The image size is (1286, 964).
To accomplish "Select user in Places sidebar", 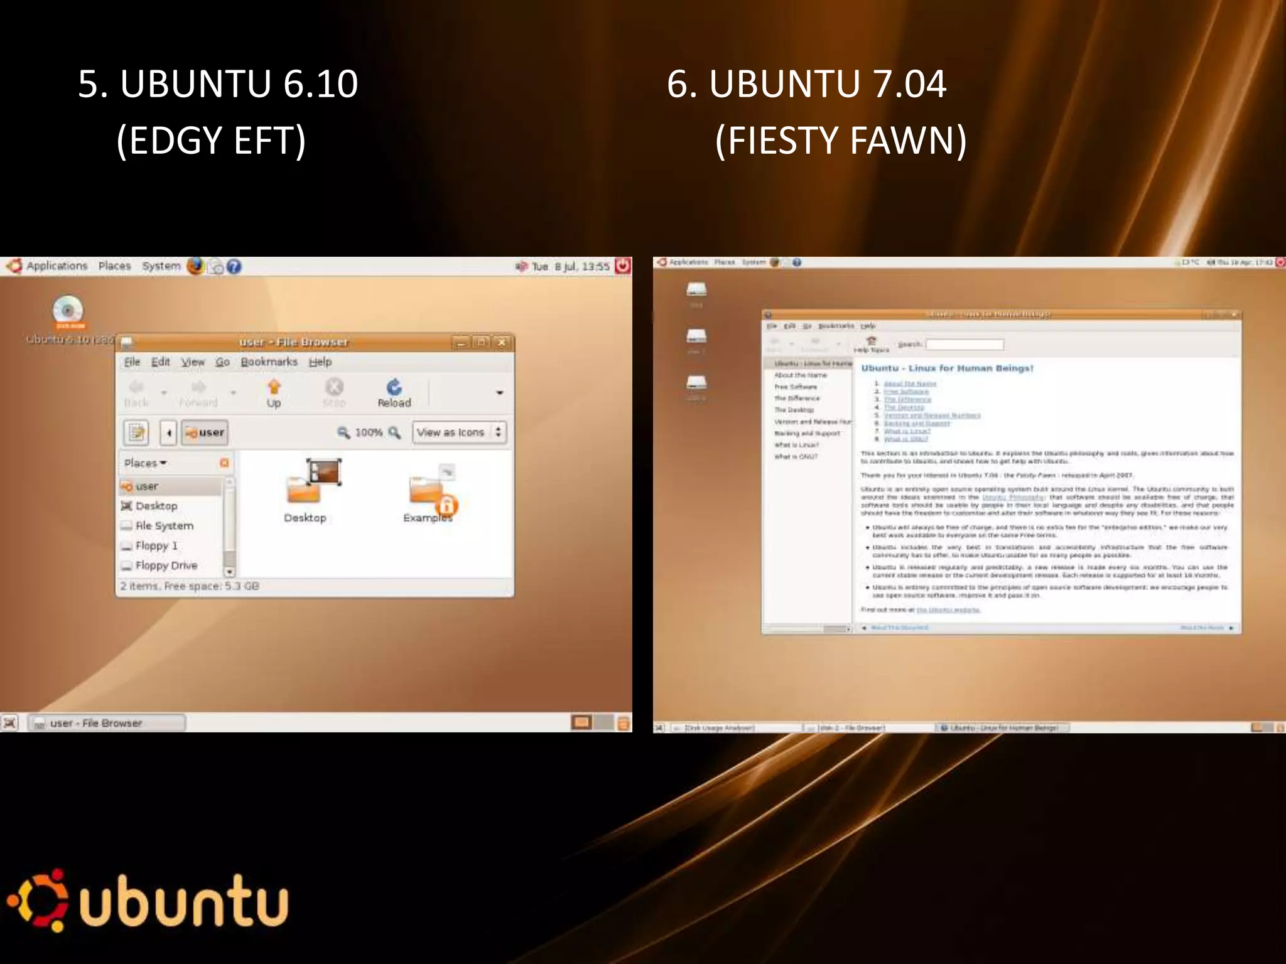I will 170,486.
